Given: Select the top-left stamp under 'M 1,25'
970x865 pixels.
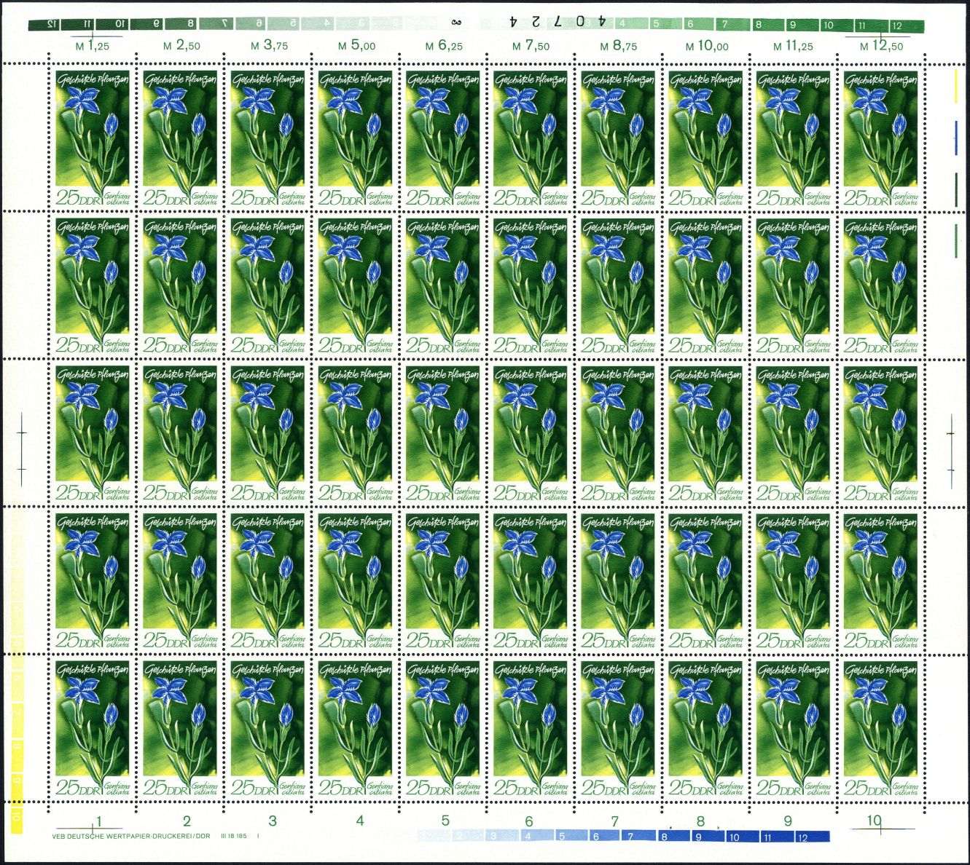Looking at the screenshot, I should (x=93, y=138).
